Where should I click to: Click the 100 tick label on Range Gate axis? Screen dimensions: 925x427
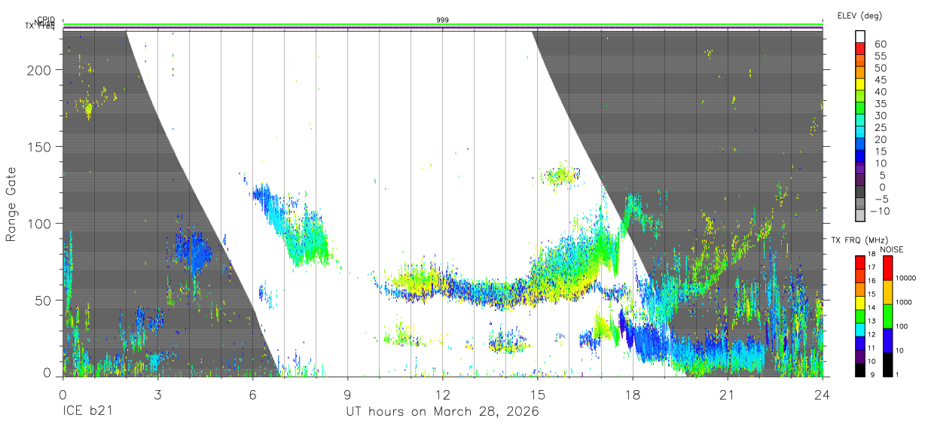(40, 224)
